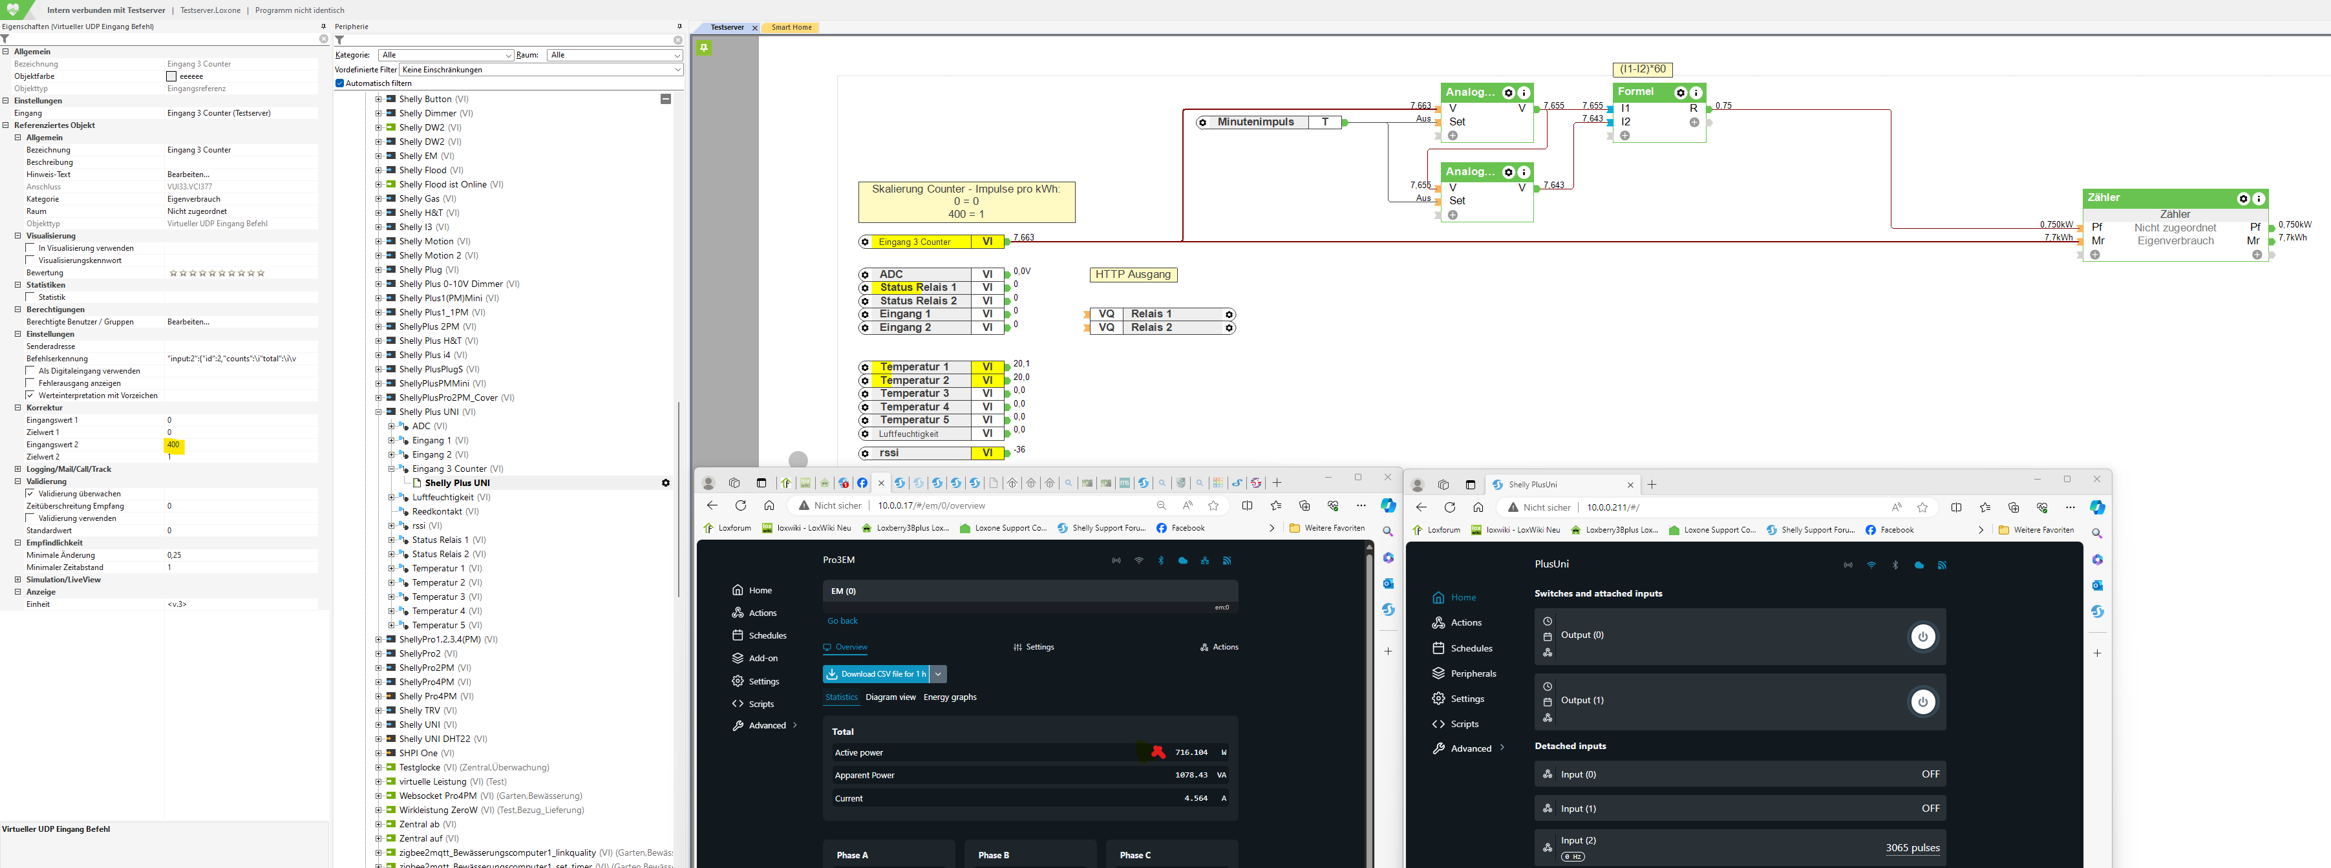Click the Peripherals icon in the PlusUni sidebar
Image resolution: width=2331 pixels, height=868 pixels.
(x=1438, y=673)
